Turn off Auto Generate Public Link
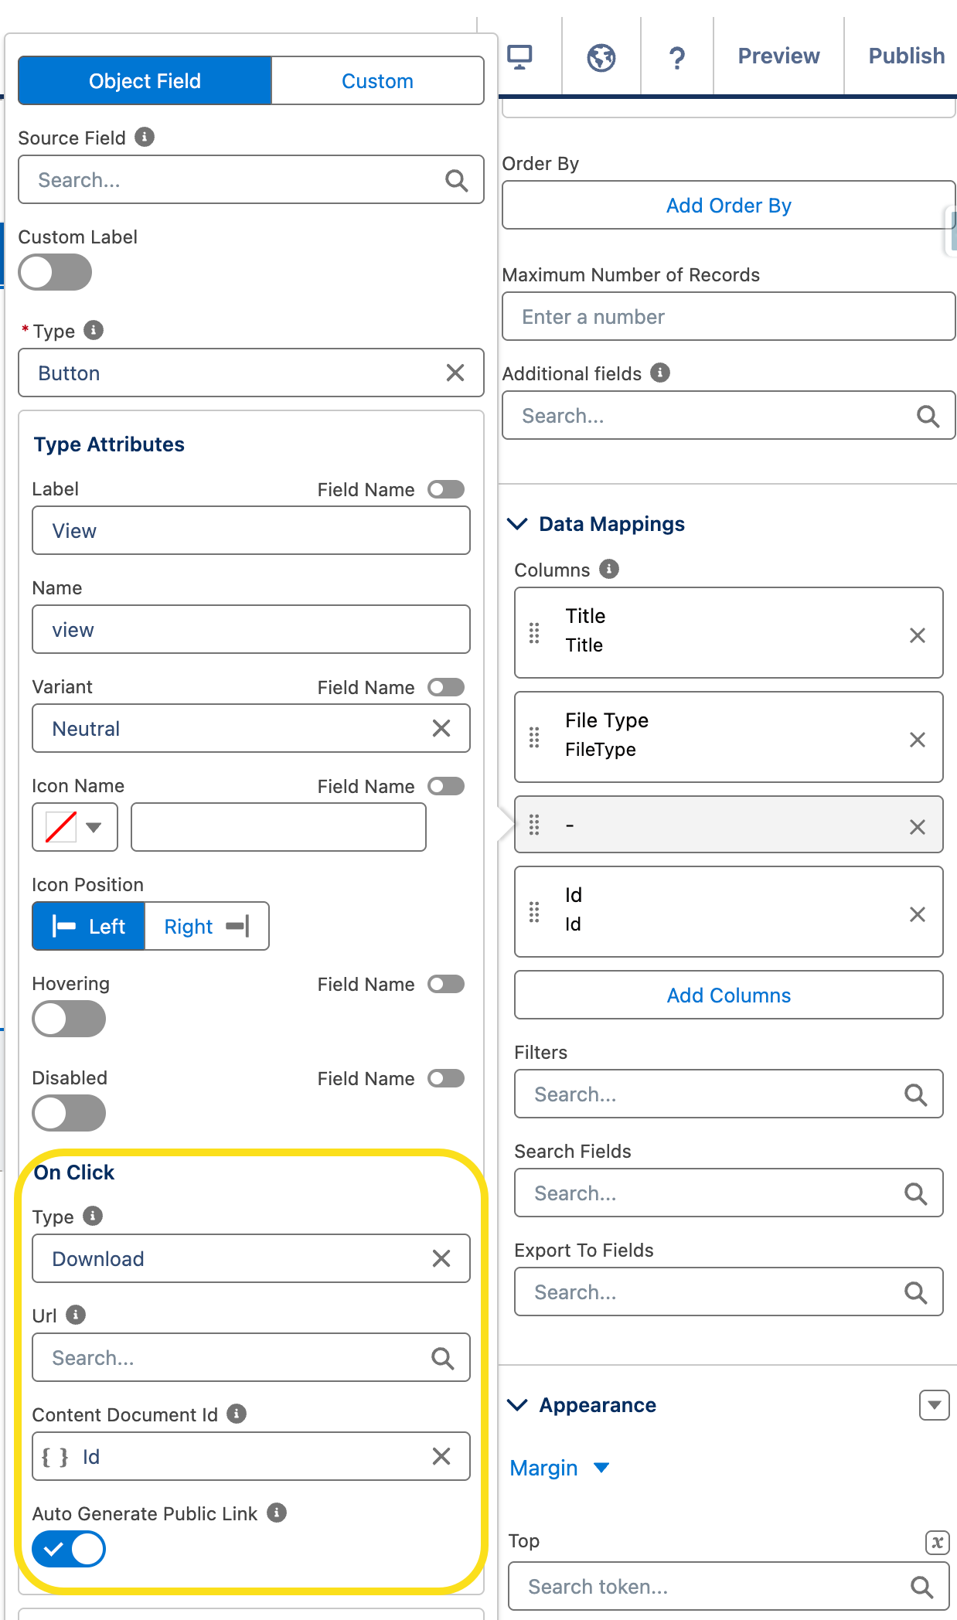The image size is (957, 1620). [x=69, y=1549]
